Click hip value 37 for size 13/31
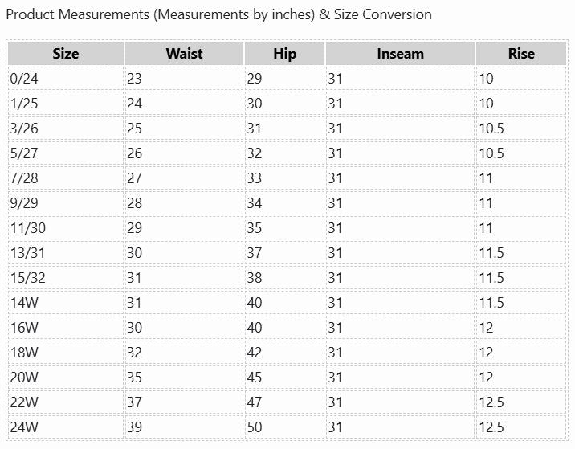575x449 pixels. pyautogui.click(x=255, y=253)
